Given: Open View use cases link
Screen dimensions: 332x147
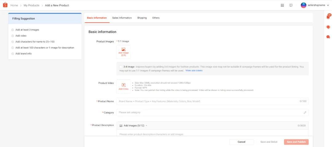Looking at the screenshot, I should click(x=194, y=70).
